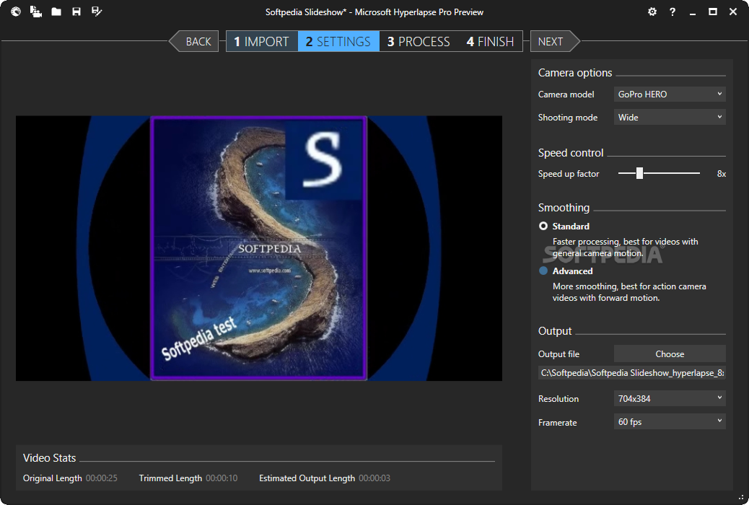Click the 8x speed factor value
This screenshot has height=505, width=749.
[722, 174]
